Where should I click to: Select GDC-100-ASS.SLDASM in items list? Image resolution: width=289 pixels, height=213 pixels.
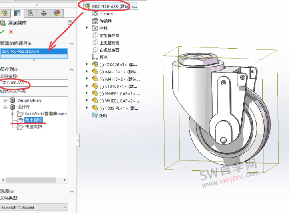pos(34,51)
